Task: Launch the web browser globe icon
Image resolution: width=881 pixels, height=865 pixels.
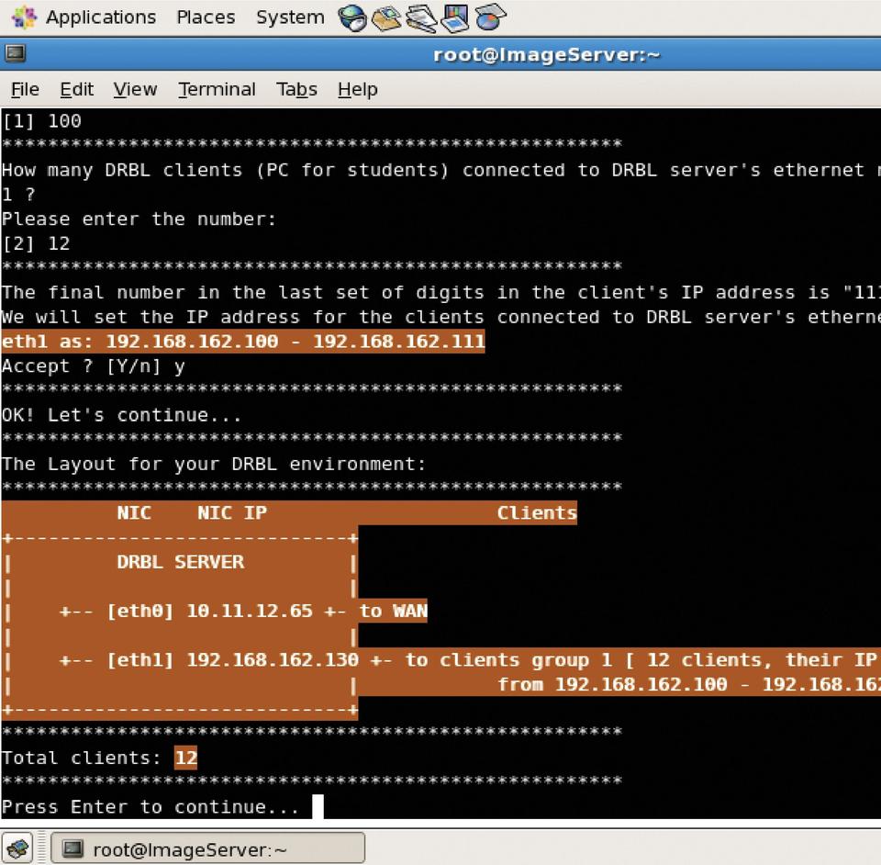Action: [x=352, y=17]
